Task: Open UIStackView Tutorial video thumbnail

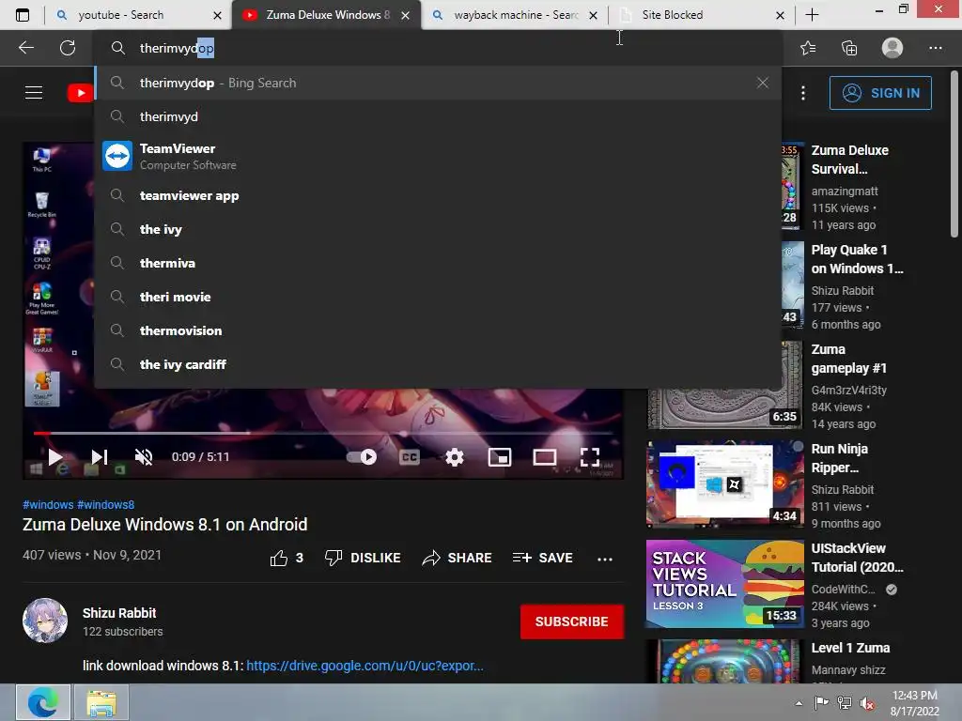Action: pyautogui.click(x=725, y=584)
